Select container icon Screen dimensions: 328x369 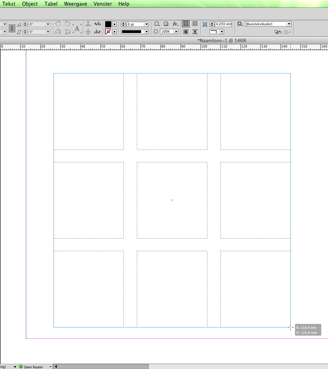tap(88, 24)
